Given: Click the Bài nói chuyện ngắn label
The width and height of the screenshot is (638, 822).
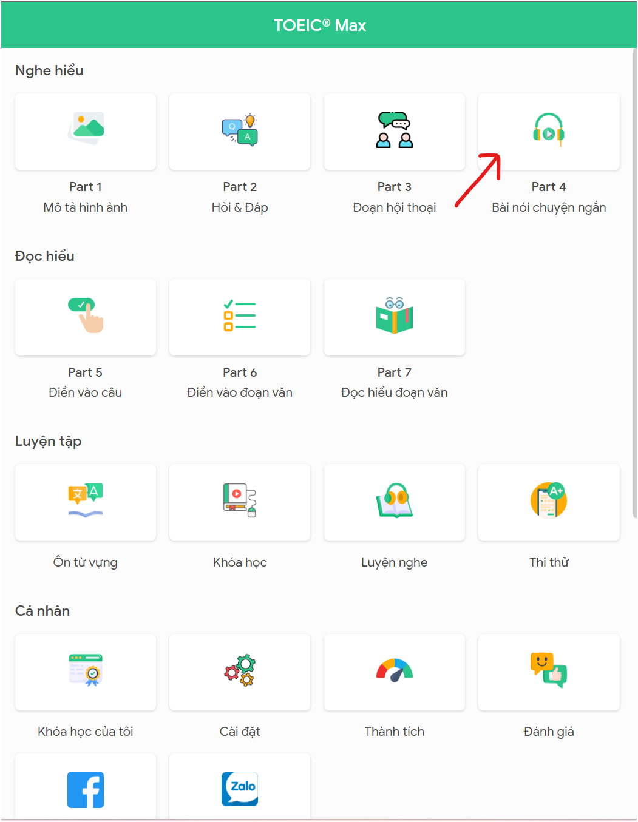Looking at the screenshot, I should pos(549,207).
